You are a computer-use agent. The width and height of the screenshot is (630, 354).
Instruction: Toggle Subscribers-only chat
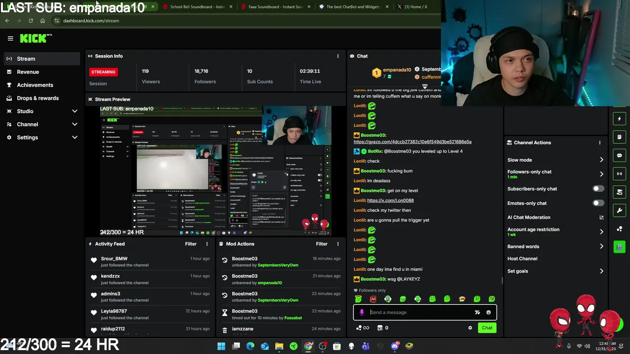(598, 189)
